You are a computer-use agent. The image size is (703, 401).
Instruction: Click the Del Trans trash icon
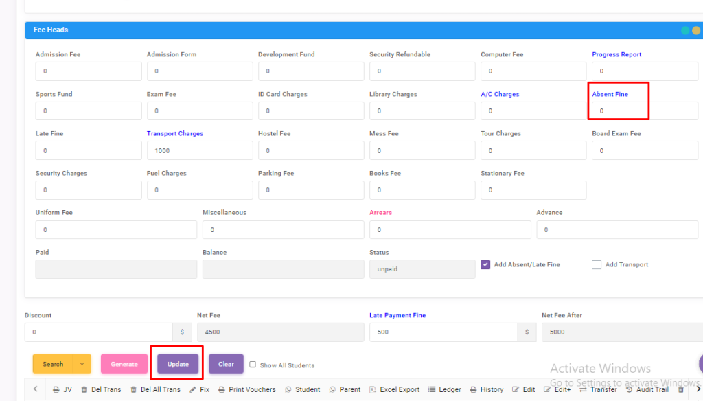point(84,389)
